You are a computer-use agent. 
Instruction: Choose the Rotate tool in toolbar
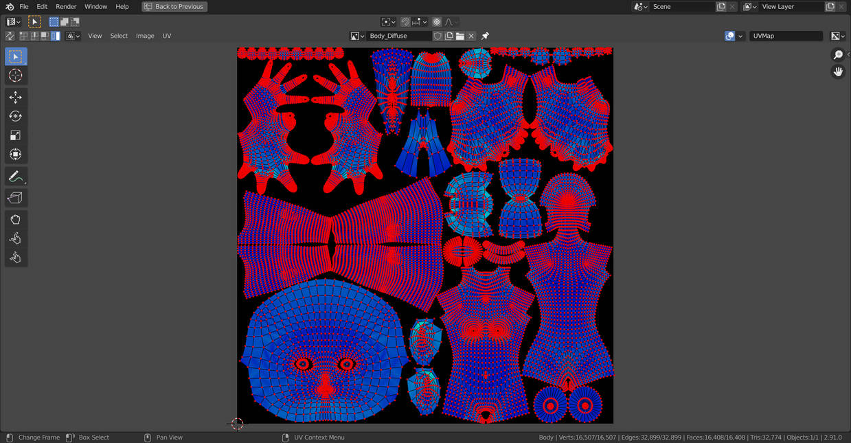pos(16,116)
